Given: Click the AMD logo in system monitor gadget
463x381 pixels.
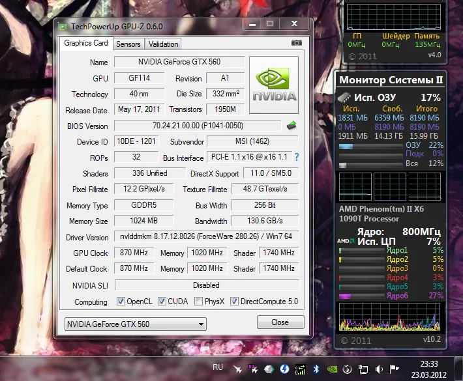Looking at the screenshot, I should coord(346,241).
